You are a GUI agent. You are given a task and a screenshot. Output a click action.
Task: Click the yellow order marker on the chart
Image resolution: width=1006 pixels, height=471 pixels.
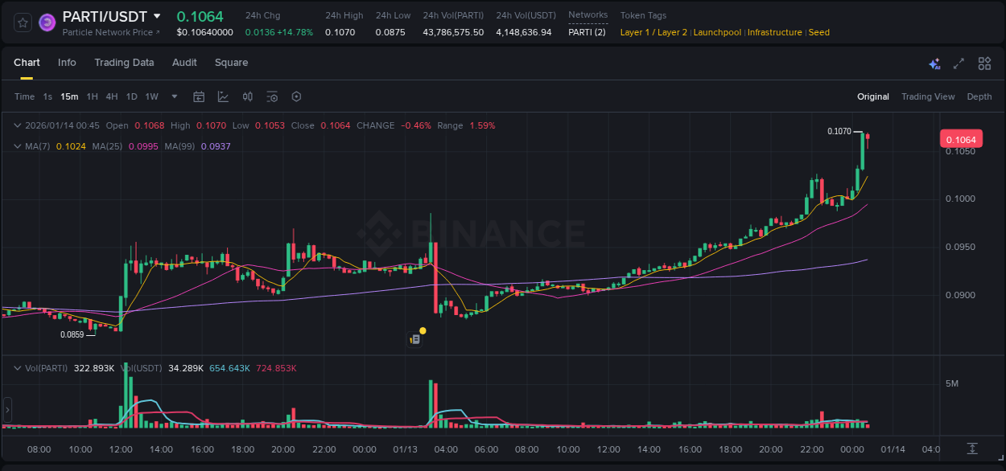[422, 330]
